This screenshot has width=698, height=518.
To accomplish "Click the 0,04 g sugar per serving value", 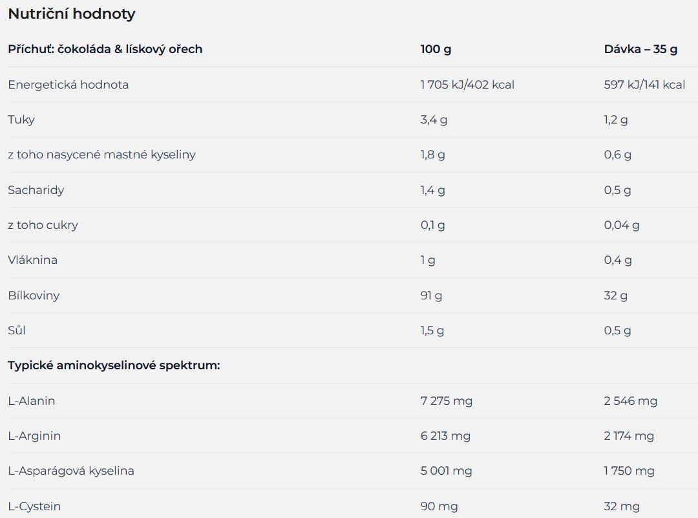I will coord(622,225).
